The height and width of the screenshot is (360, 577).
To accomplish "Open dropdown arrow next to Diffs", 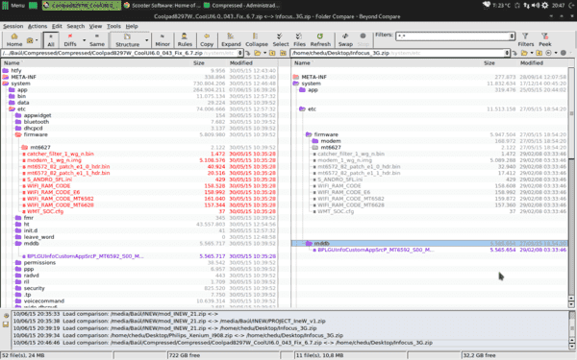I will coord(84,39).
